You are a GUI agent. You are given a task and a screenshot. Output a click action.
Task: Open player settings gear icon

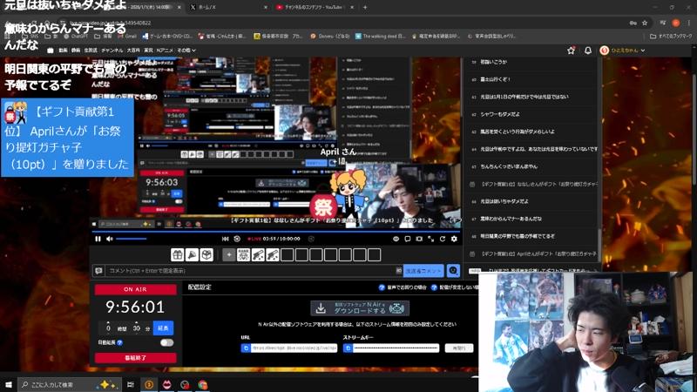(x=454, y=239)
